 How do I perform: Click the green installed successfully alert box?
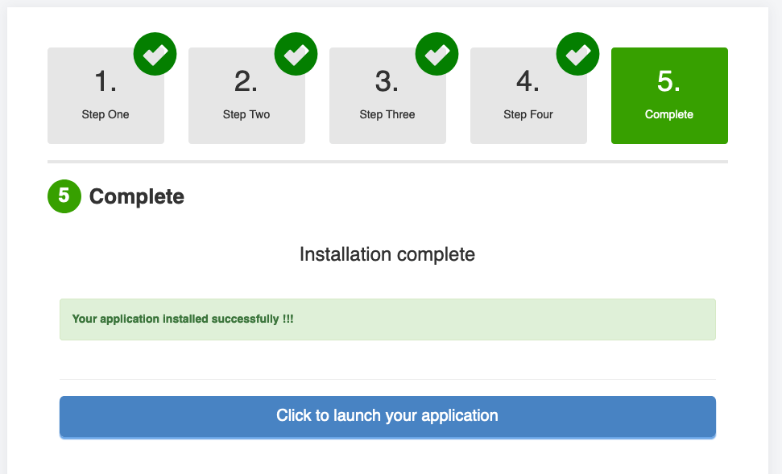click(x=387, y=319)
